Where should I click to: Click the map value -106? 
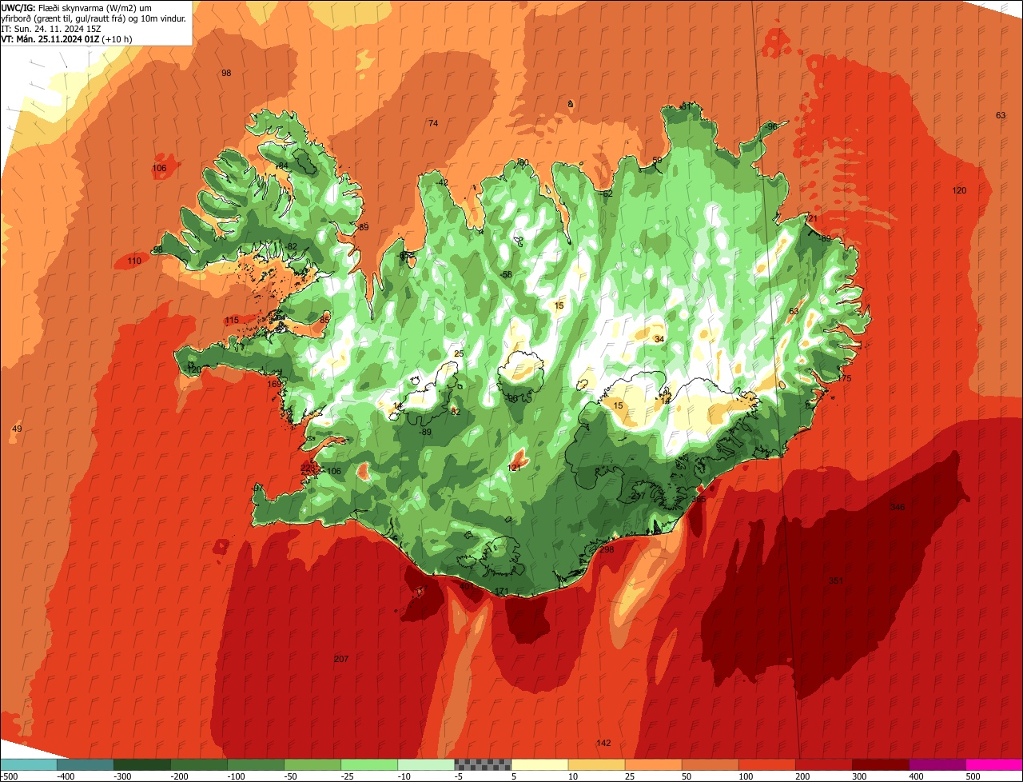tap(332, 471)
